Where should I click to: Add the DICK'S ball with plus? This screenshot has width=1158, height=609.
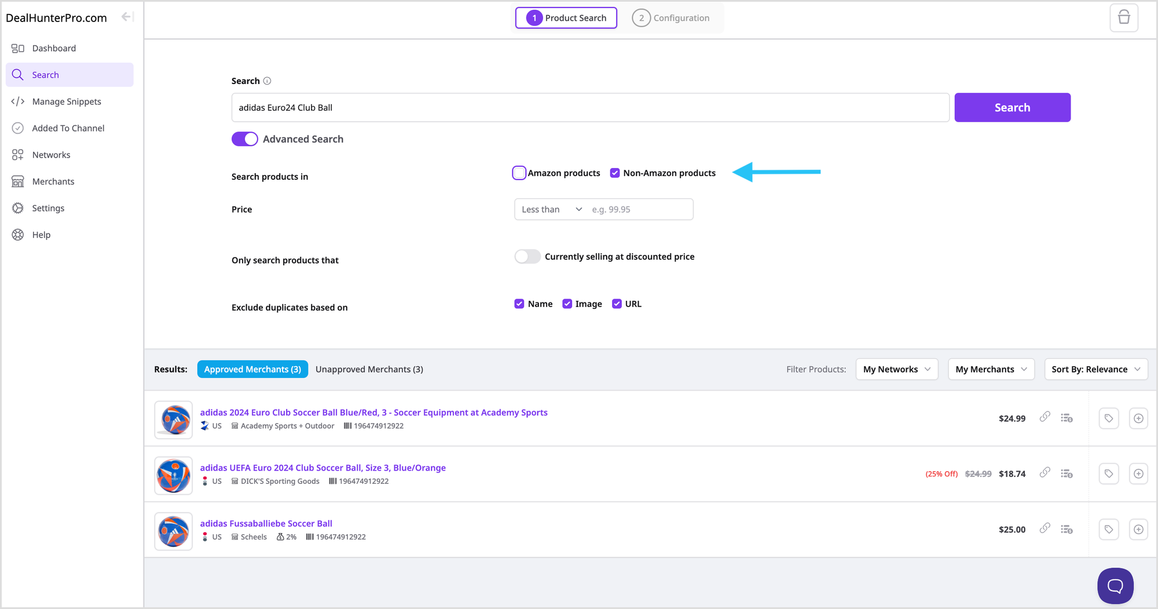(1138, 474)
